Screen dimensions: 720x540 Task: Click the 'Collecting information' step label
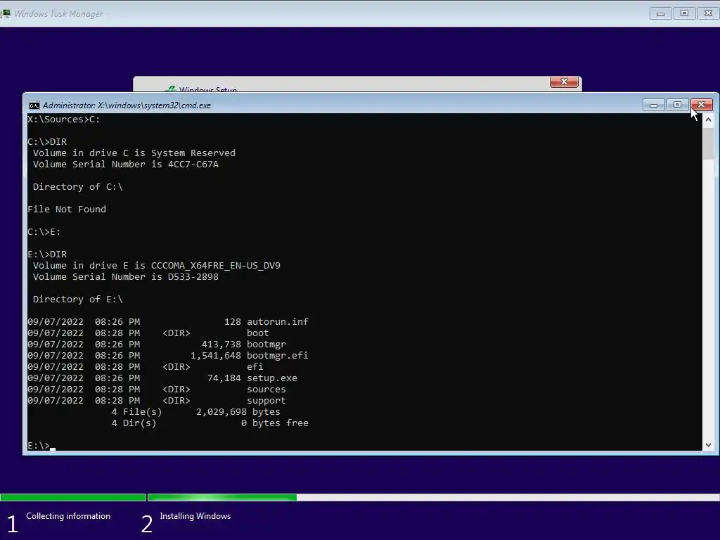click(68, 516)
